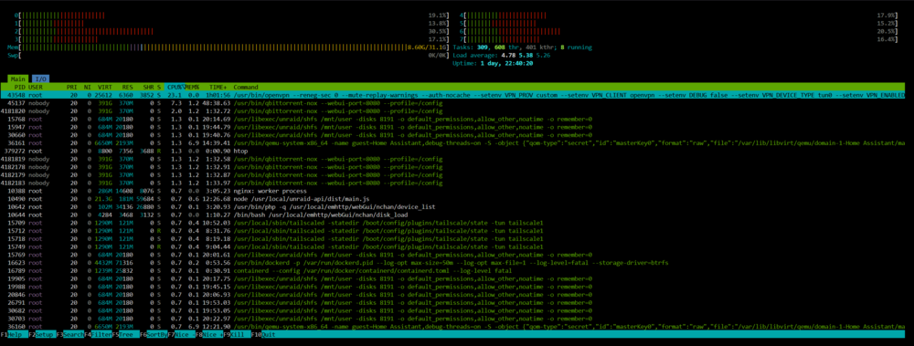This screenshot has width=914, height=346.
Task: Click the Swp usage bar
Action: click(x=228, y=56)
